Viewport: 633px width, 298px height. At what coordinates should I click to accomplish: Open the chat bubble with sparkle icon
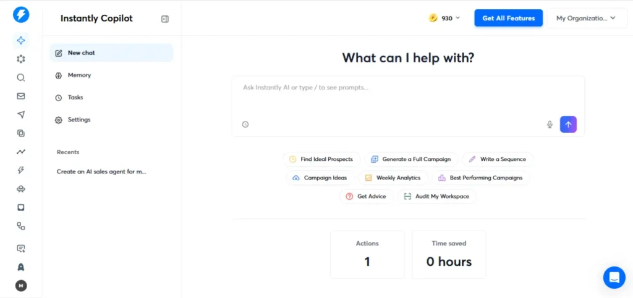pos(21,249)
